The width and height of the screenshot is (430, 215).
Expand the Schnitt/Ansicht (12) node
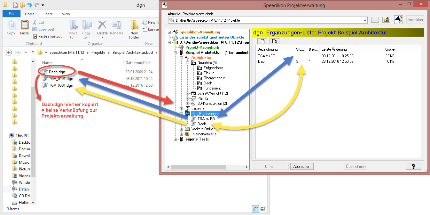188,93
